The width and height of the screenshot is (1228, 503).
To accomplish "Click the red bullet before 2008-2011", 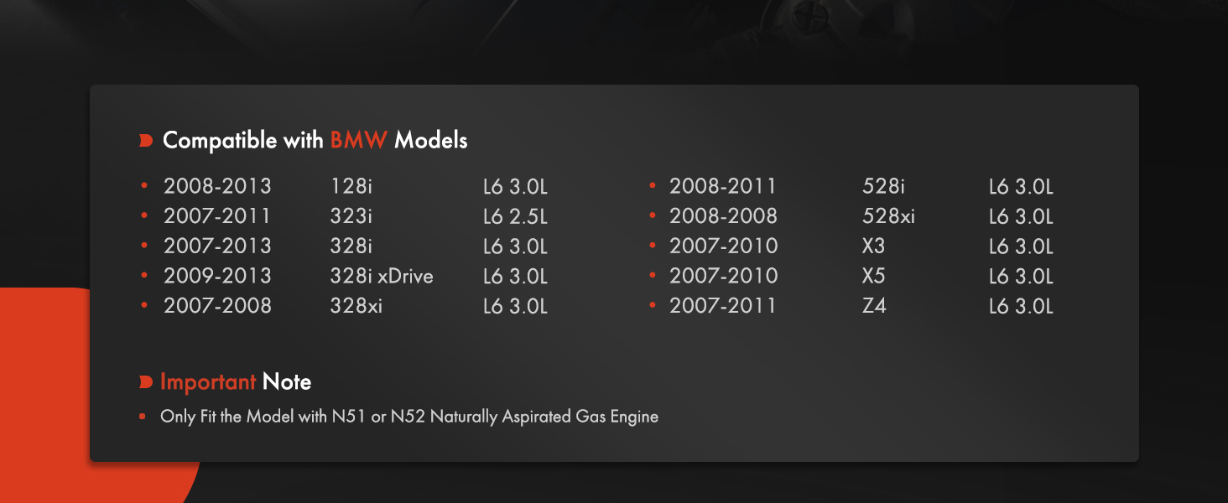I will (x=652, y=184).
